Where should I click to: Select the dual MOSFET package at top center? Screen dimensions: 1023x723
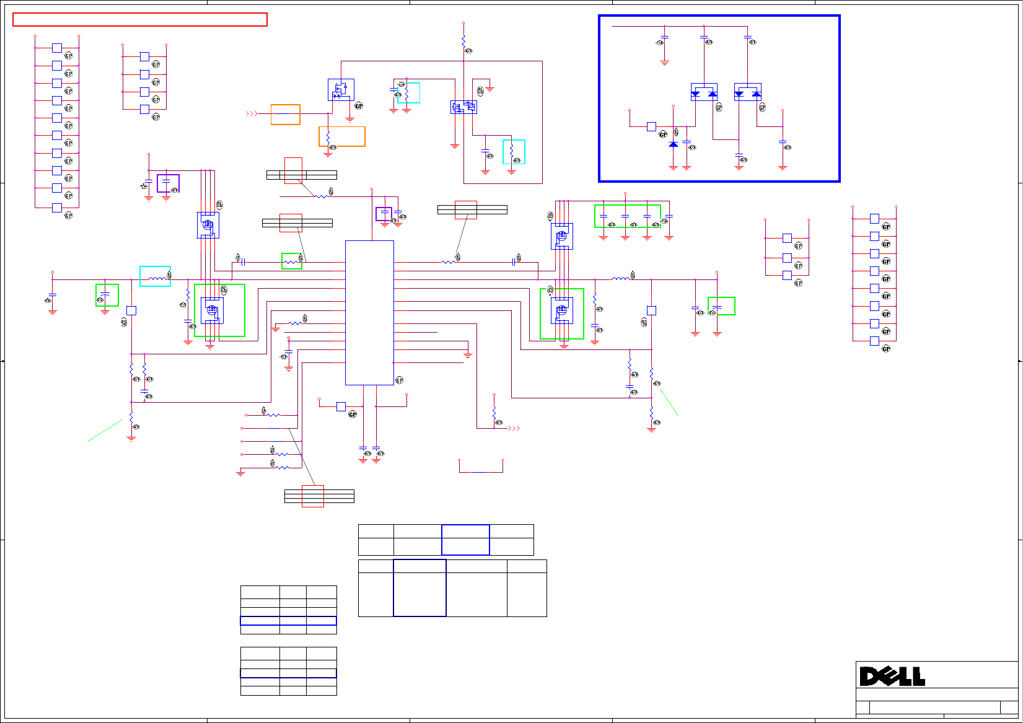pos(463,107)
